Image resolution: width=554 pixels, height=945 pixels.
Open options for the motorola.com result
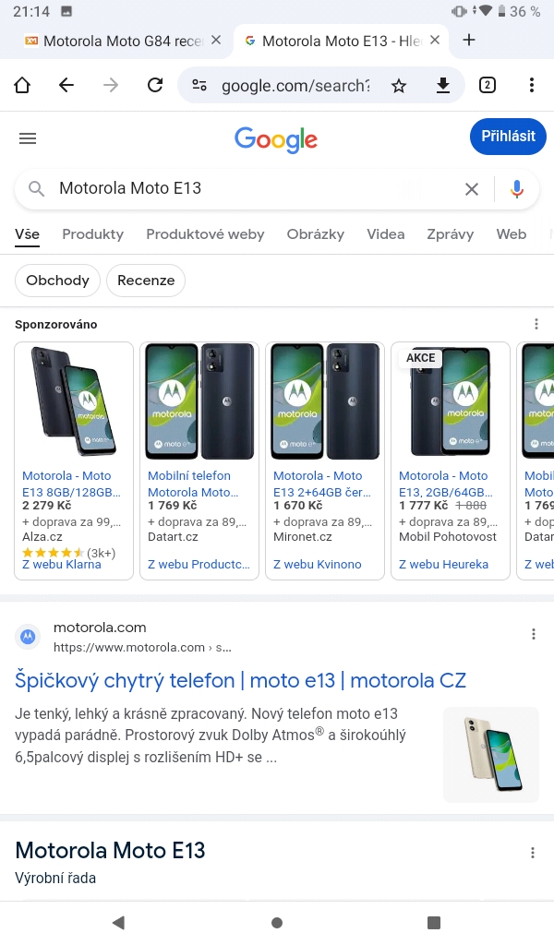(534, 634)
